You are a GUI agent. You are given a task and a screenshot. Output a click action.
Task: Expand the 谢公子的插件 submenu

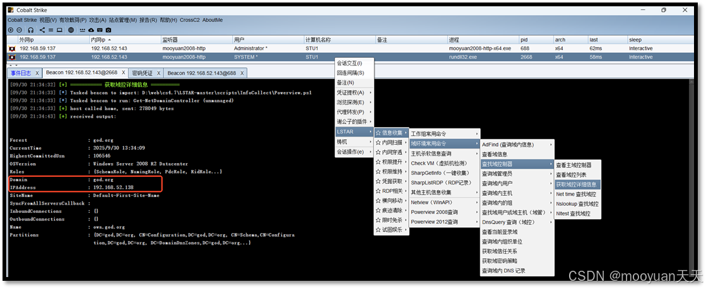click(355, 122)
